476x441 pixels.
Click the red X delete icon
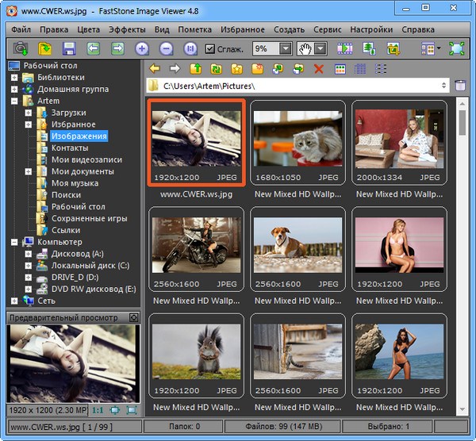click(319, 69)
